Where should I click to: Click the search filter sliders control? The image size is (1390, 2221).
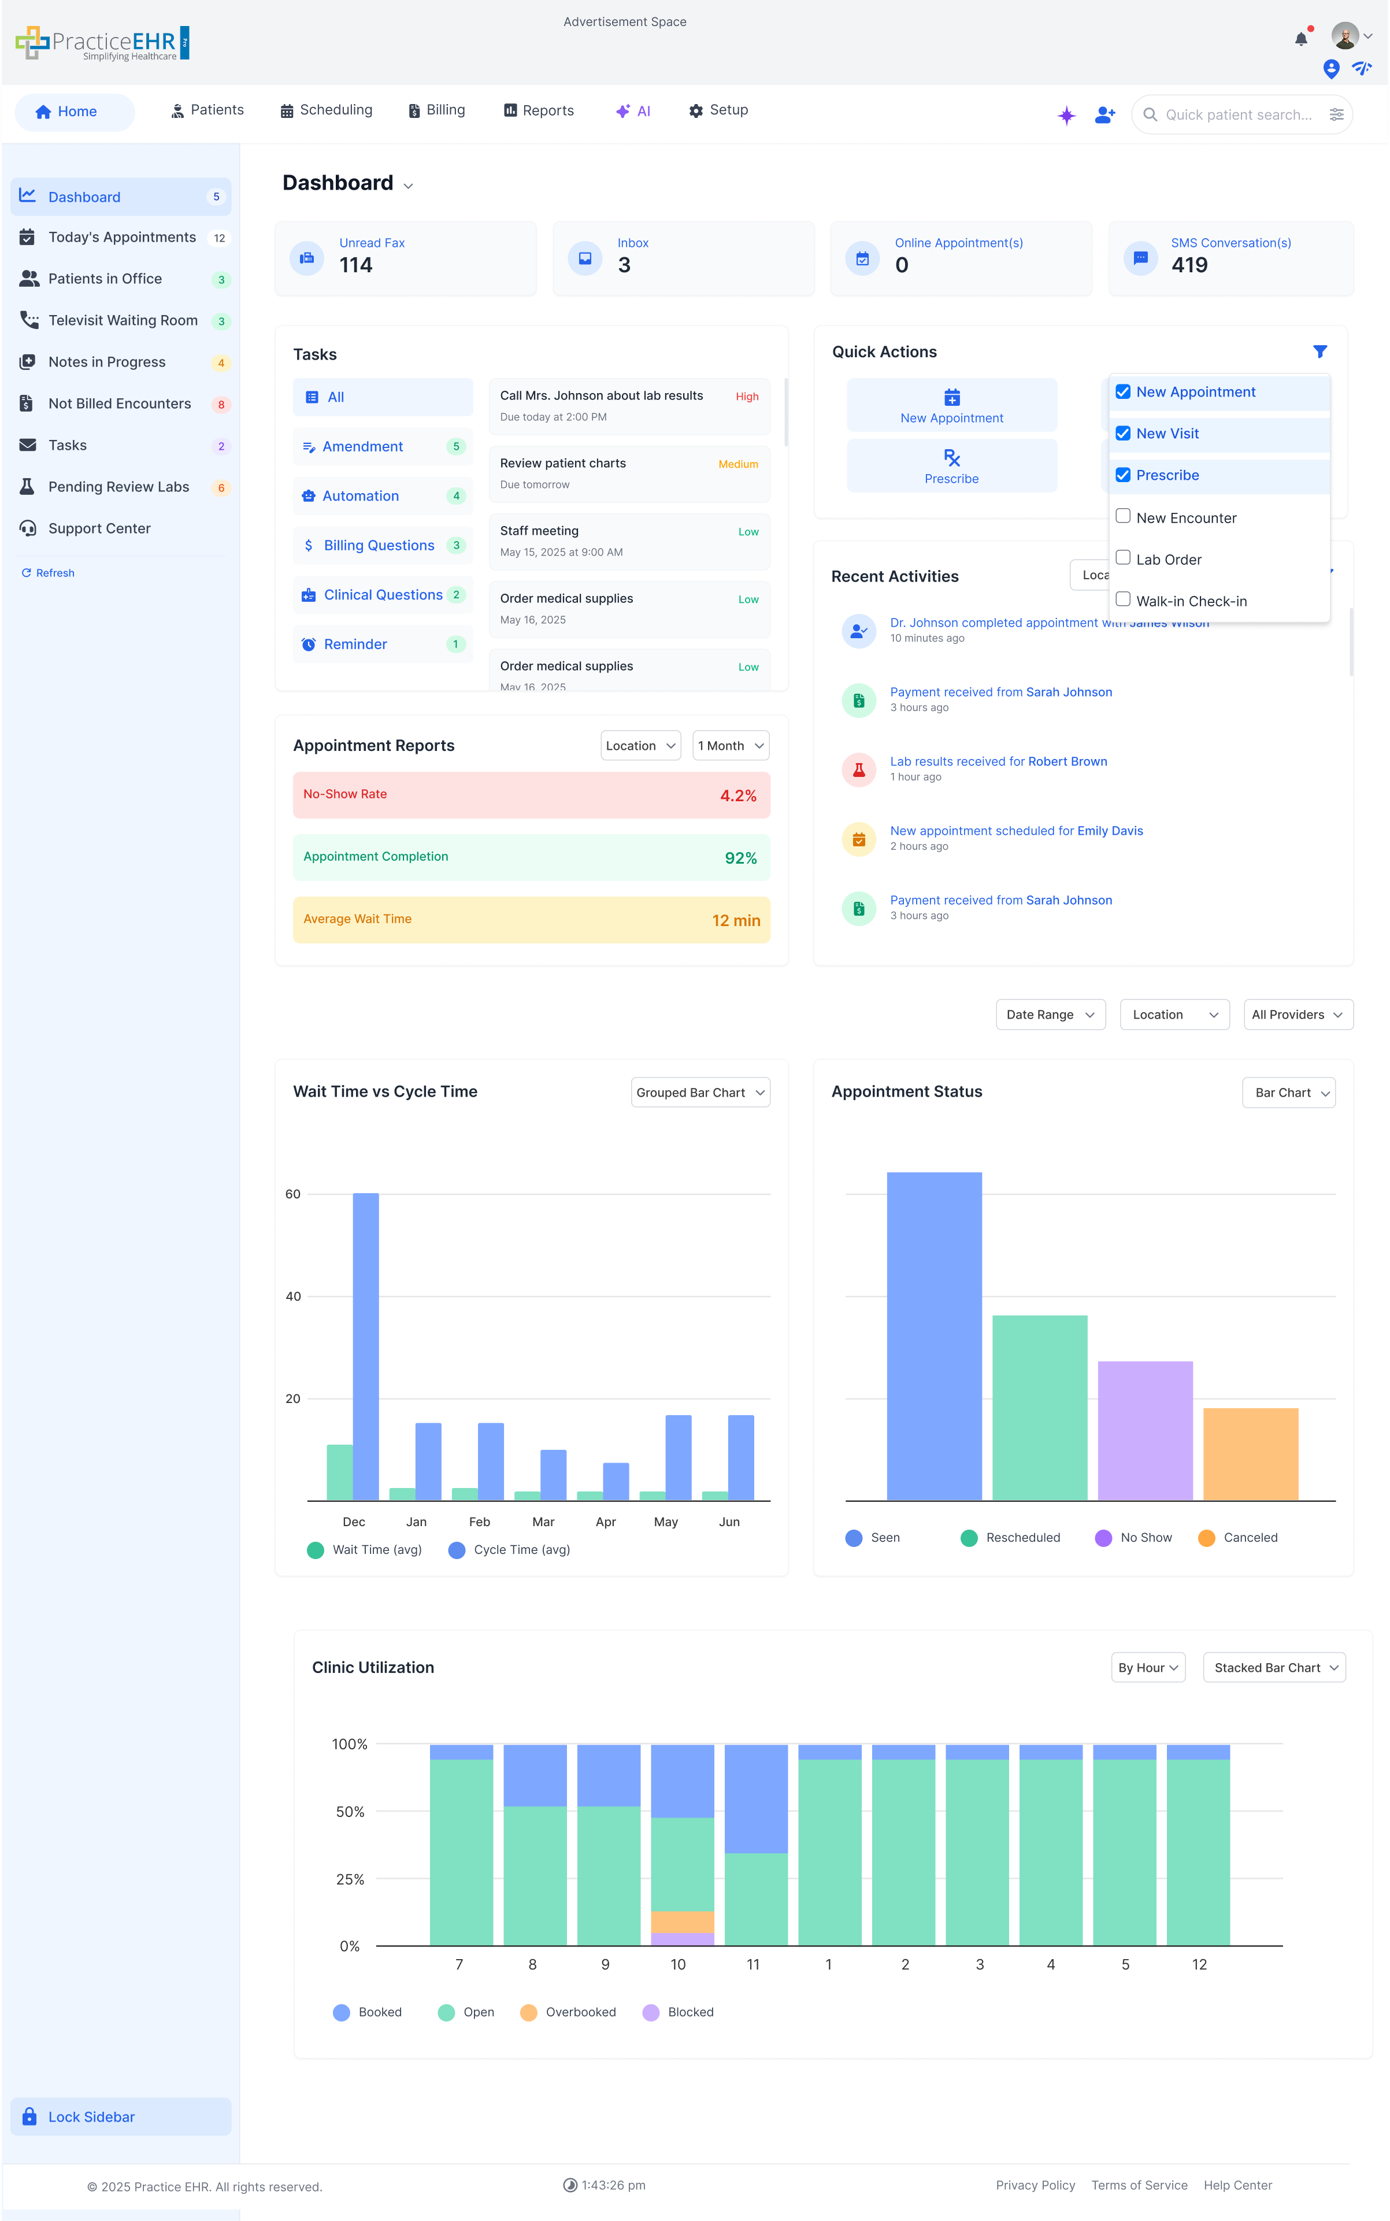click(1337, 115)
